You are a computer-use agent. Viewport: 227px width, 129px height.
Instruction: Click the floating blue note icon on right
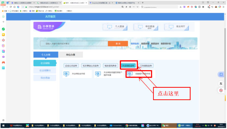point(221,74)
